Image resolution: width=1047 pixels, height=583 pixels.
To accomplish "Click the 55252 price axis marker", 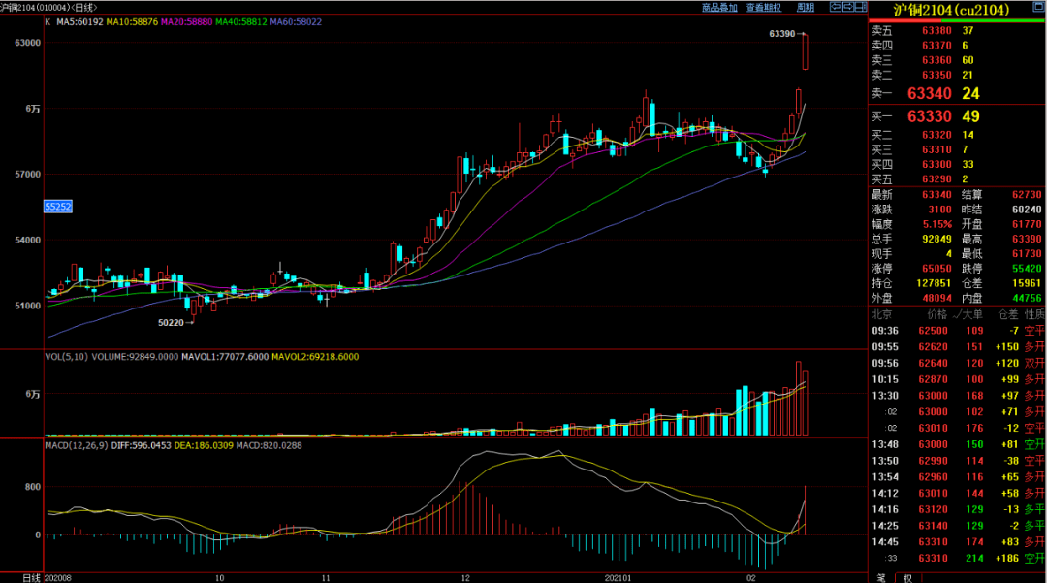I will pos(57,207).
